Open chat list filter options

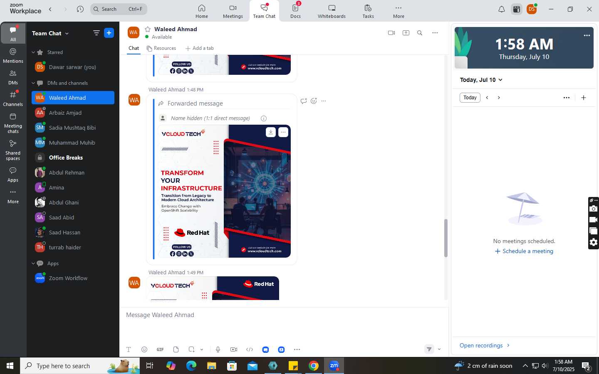(96, 33)
